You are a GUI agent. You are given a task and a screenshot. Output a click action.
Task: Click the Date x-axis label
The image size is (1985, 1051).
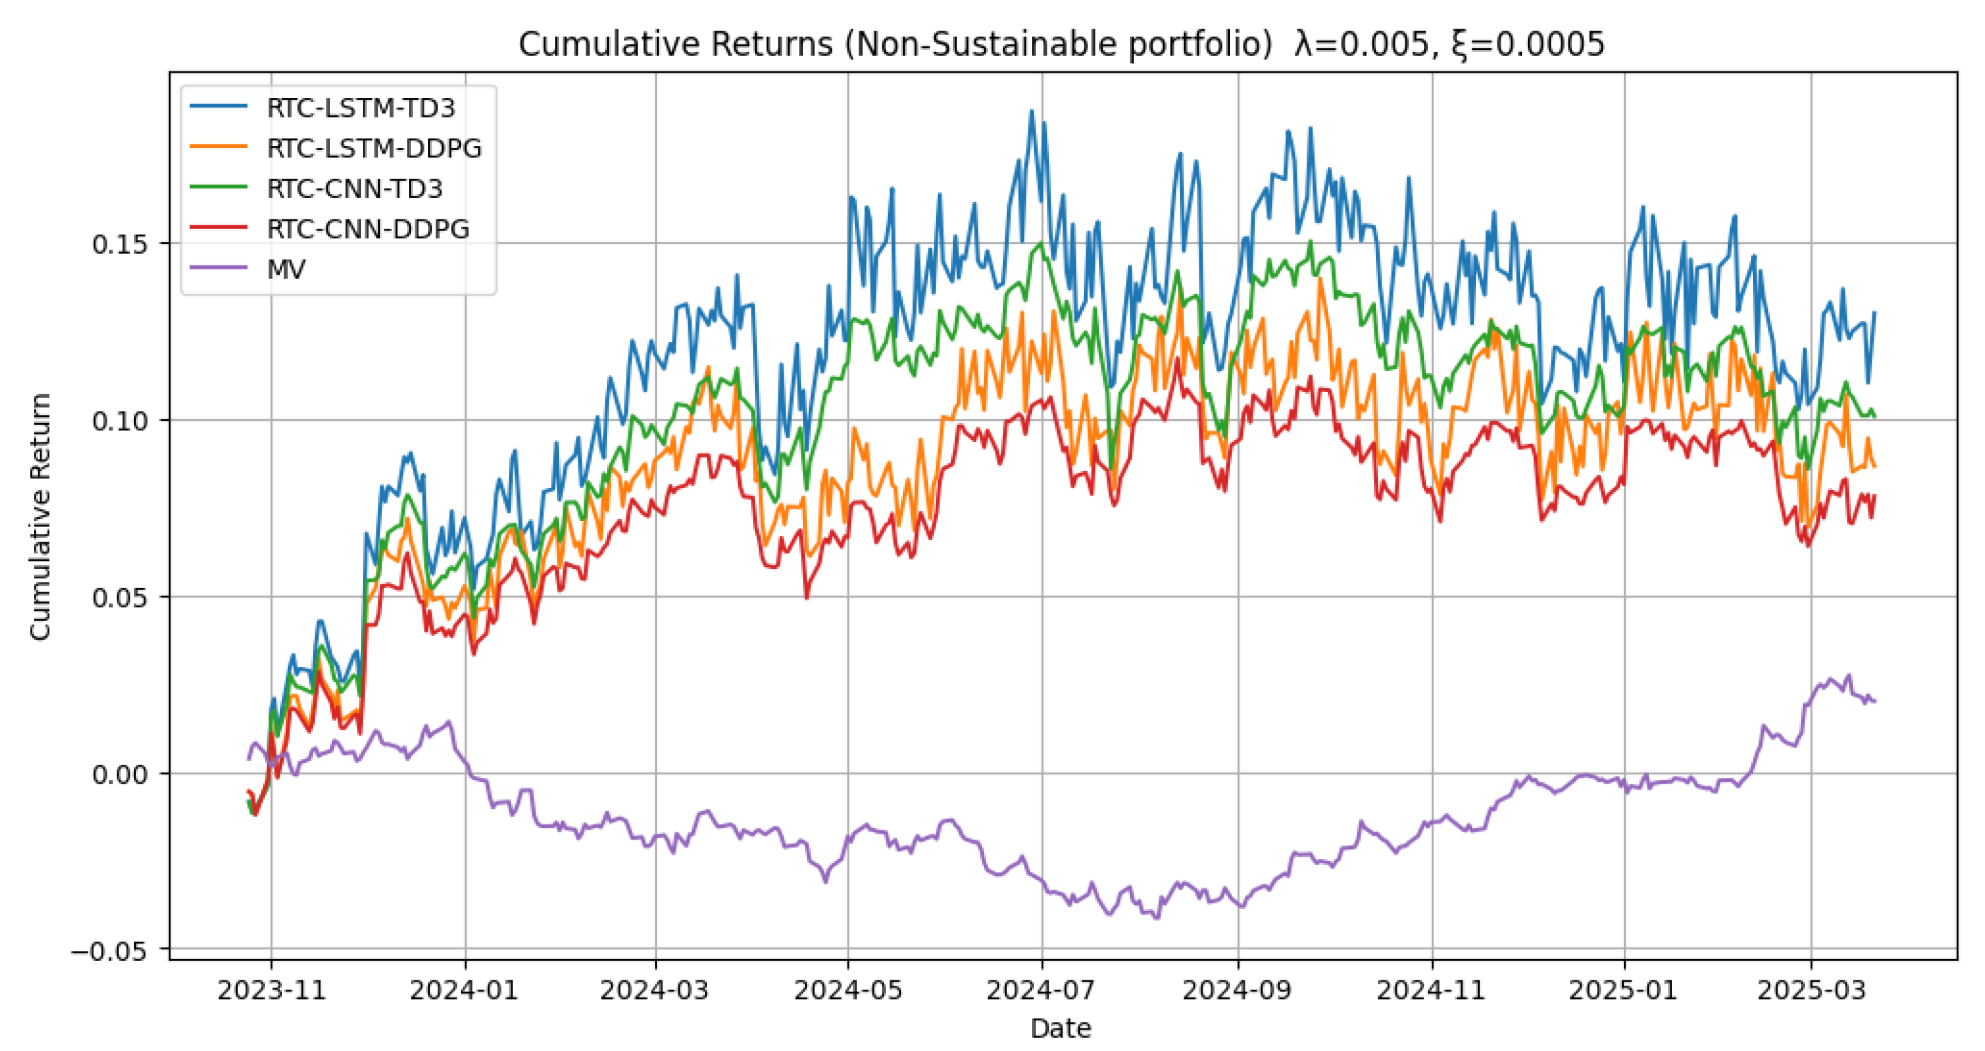pos(1061,1028)
